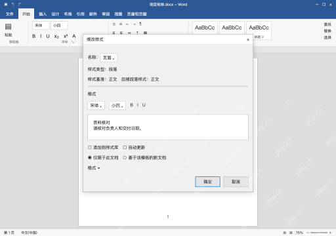Screen dimensions: 336x236
Task: Toggle the paragraph marks (¶) icon
Action: [140, 24]
